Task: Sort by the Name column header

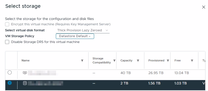Action: [x=25, y=60]
